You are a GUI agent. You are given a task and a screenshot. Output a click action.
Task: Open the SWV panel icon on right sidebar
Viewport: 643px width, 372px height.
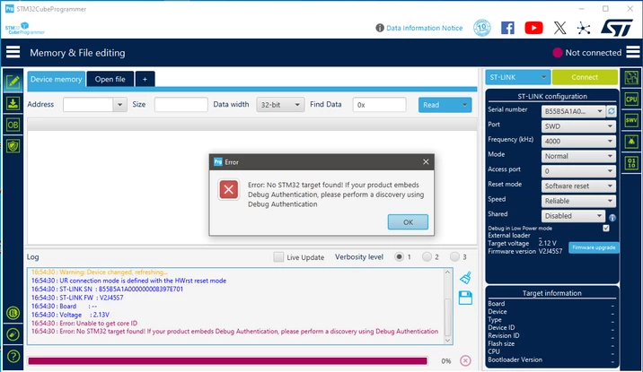click(631, 120)
